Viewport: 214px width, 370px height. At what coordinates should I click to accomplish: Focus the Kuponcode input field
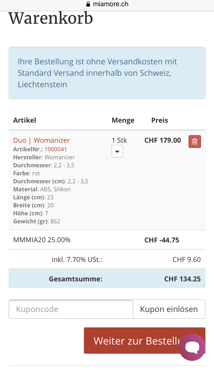pyautogui.click(x=71, y=309)
